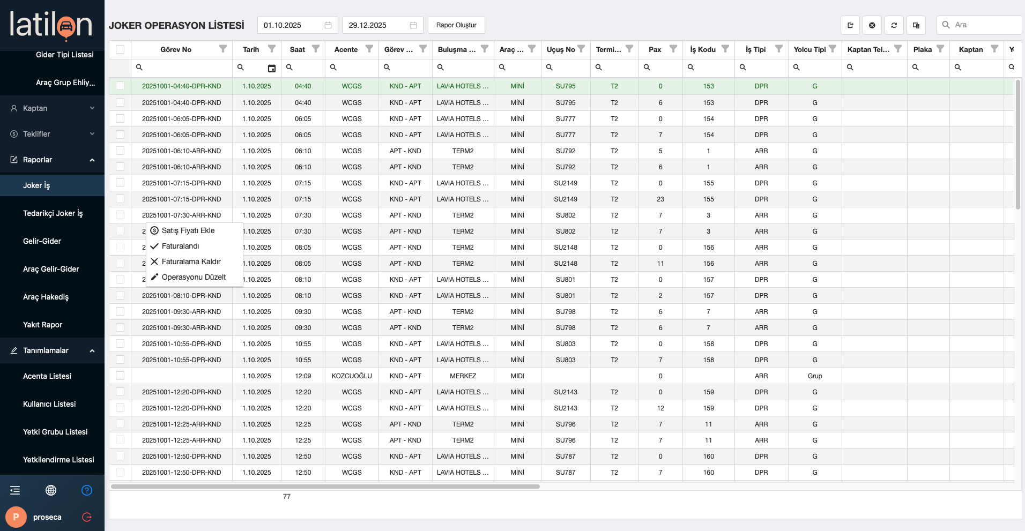
Task: Click the refresh icon in top toolbar
Action: coord(894,25)
